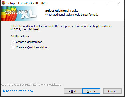Click the 'Create a desktop icon' label text

tap(29, 42)
